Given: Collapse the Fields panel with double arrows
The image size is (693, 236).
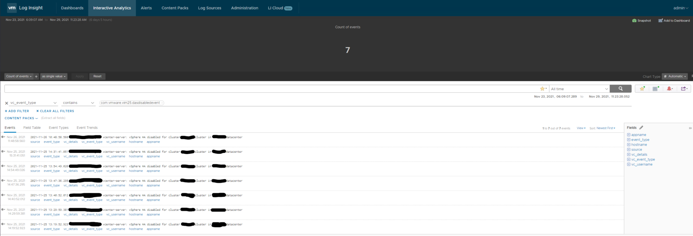Looking at the screenshot, I should point(690,128).
